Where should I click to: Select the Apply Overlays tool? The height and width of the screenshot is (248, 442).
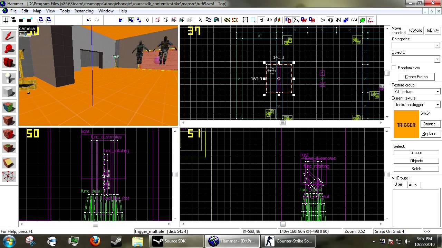point(9,148)
